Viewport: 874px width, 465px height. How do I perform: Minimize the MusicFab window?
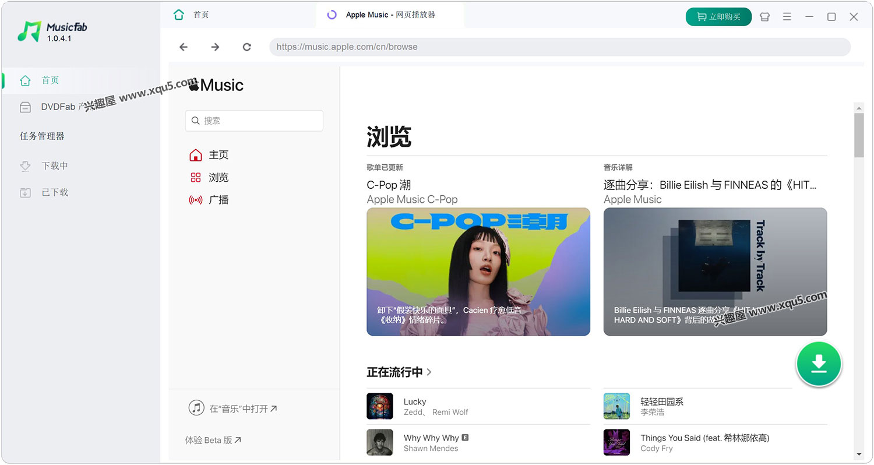coord(809,17)
